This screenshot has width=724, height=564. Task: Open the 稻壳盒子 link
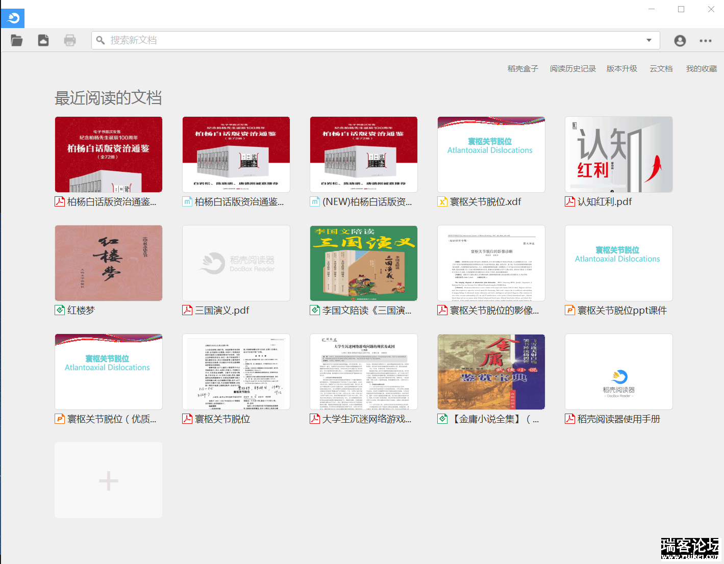click(x=523, y=69)
